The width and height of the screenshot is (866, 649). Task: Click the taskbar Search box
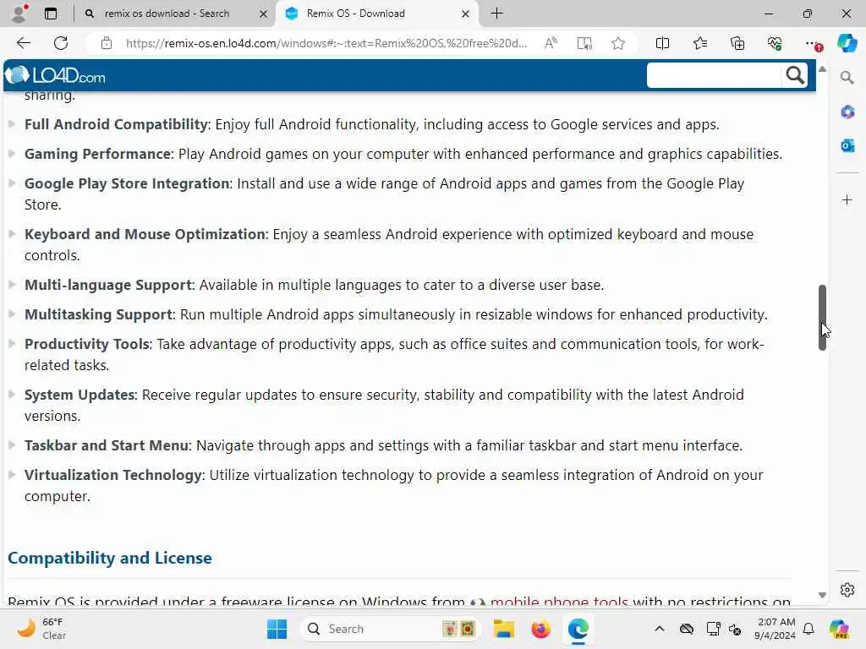[390, 629]
